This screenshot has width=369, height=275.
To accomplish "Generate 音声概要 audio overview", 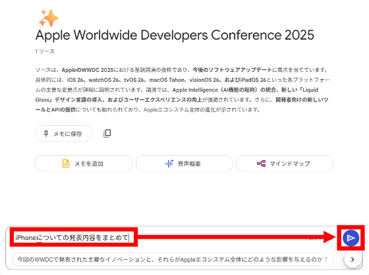I will click(184, 164).
